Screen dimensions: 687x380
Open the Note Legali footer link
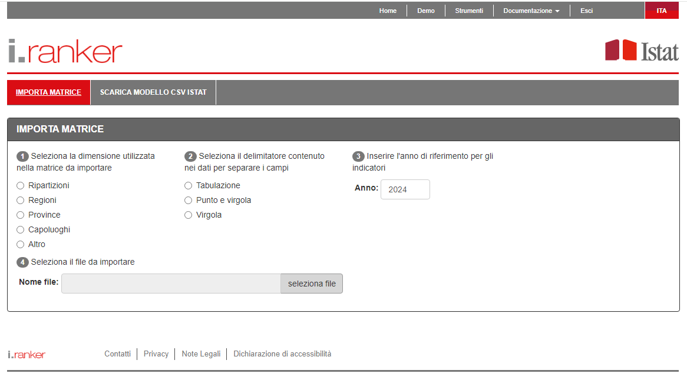pos(201,354)
